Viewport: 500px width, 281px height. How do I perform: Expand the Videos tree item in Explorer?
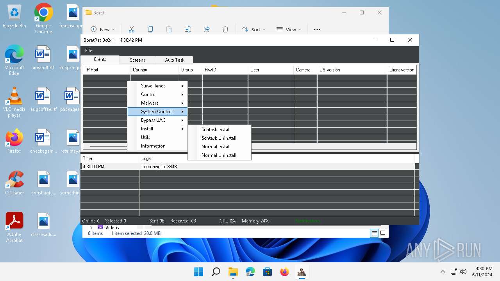91,227
